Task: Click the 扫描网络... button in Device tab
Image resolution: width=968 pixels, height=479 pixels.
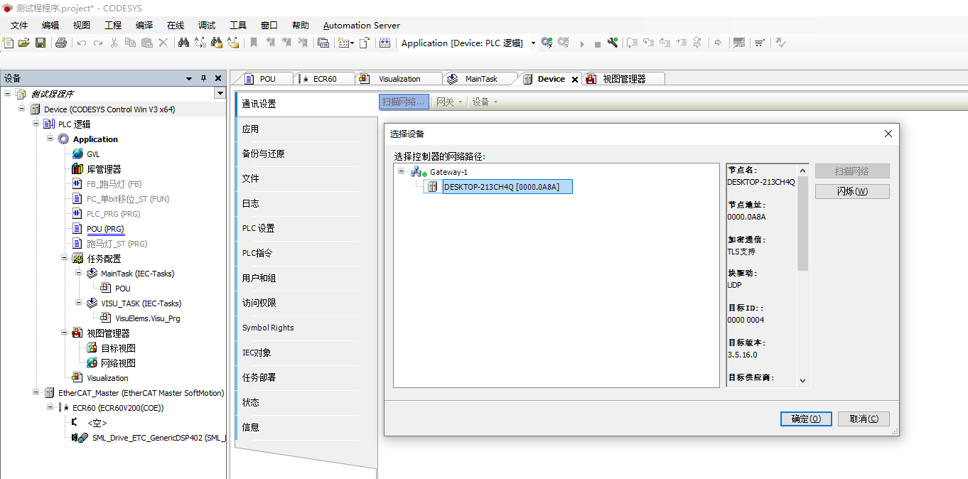Action: (x=404, y=102)
